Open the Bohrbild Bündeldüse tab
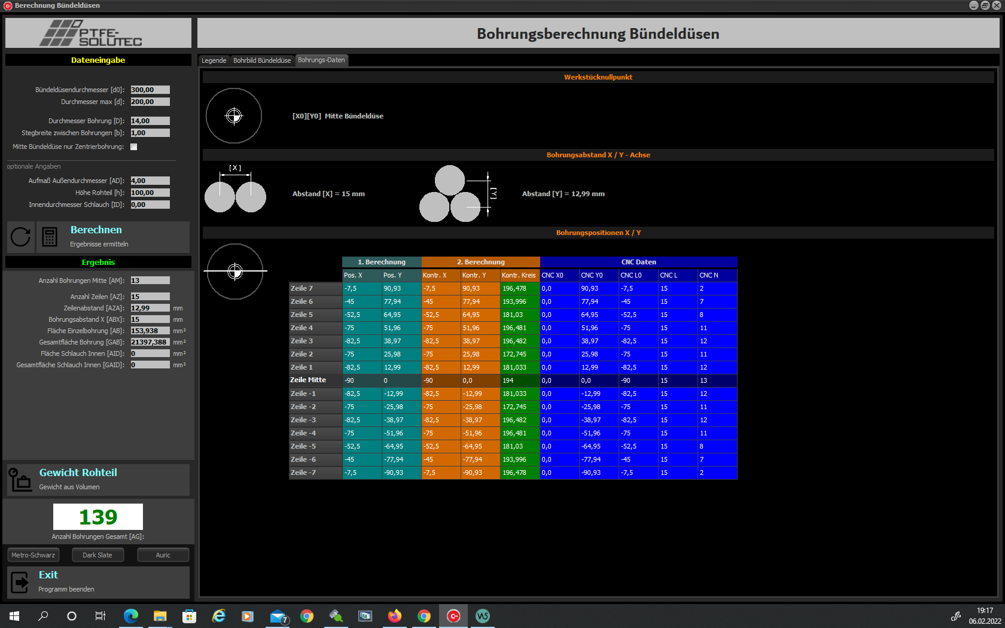1005x628 pixels. click(262, 60)
